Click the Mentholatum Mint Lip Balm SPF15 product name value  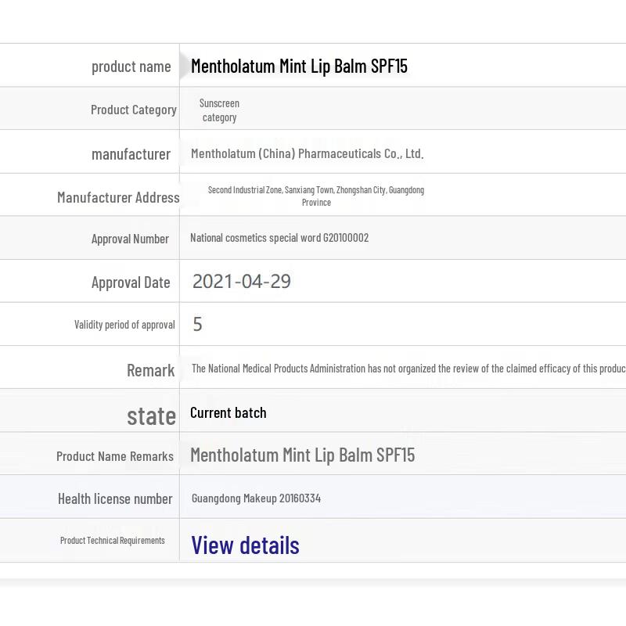click(299, 66)
